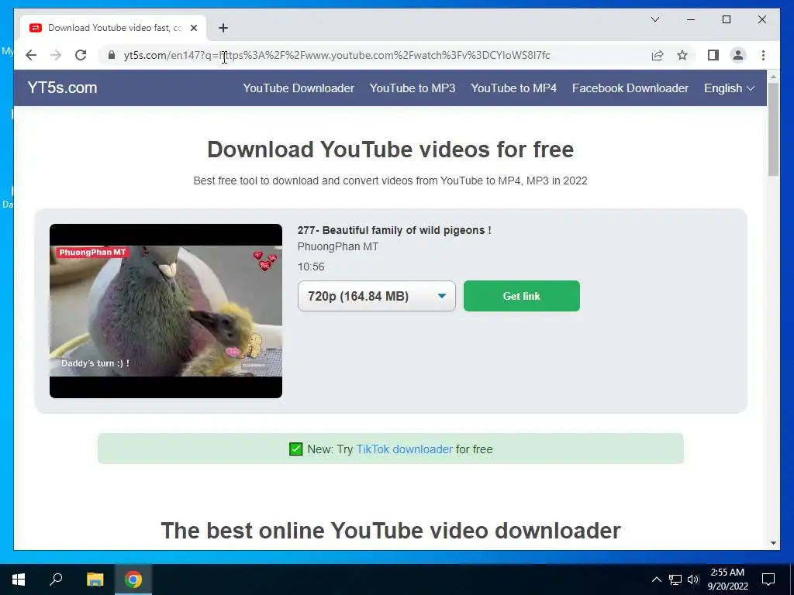Click the Best free tool subtitle
This screenshot has height=595, width=794.
click(391, 181)
